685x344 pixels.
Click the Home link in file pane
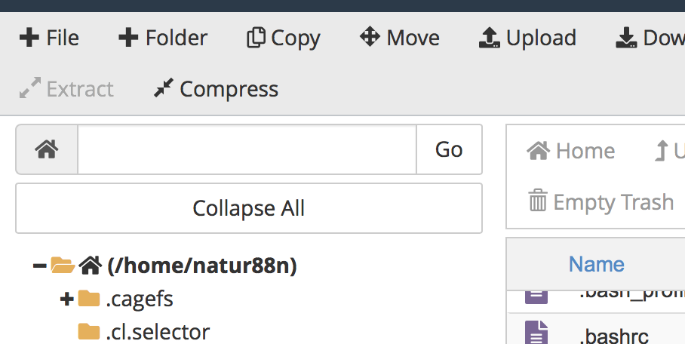(x=571, y=151)
